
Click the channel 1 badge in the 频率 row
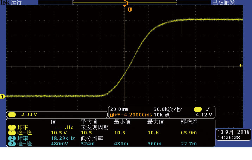pyautogui.click(x=12, y=127)
